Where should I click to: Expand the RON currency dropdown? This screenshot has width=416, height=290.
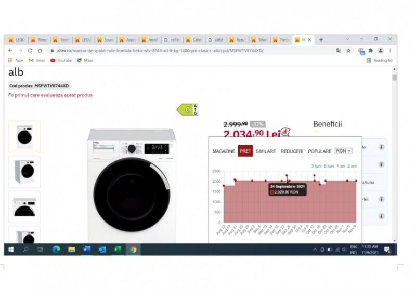(x=343, y=151)
